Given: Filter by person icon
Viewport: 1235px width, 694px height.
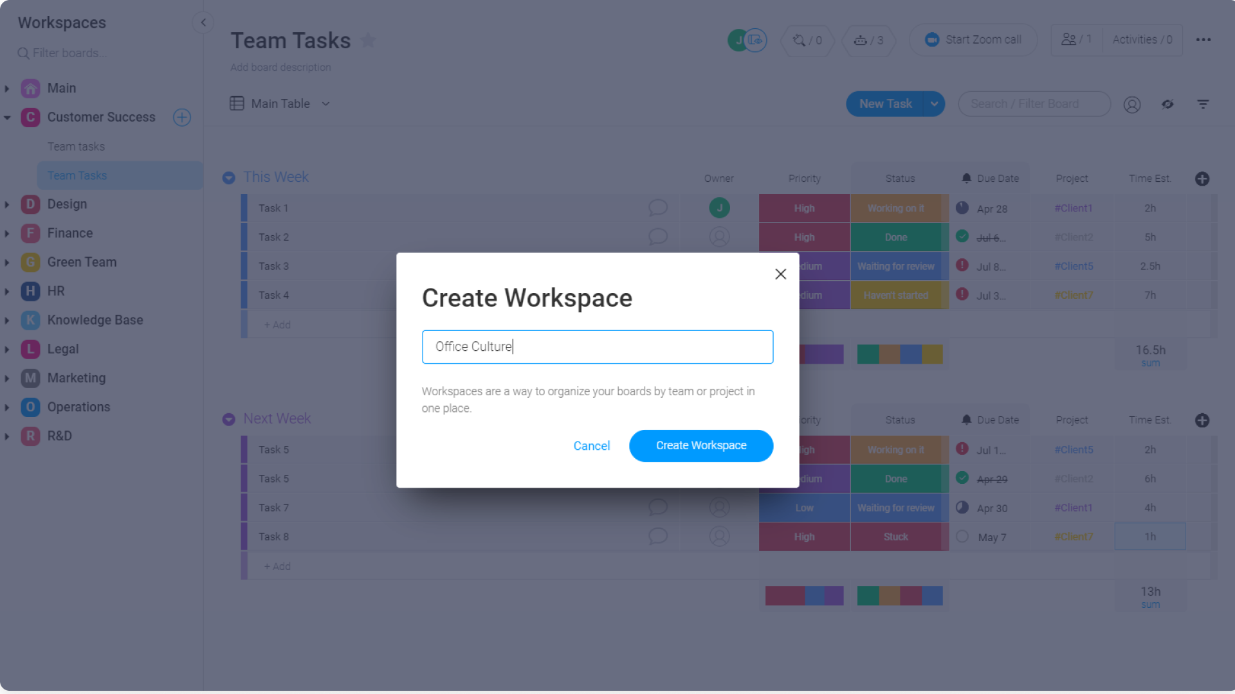Looking at the screenshot, I should [x=1132, y=105].
